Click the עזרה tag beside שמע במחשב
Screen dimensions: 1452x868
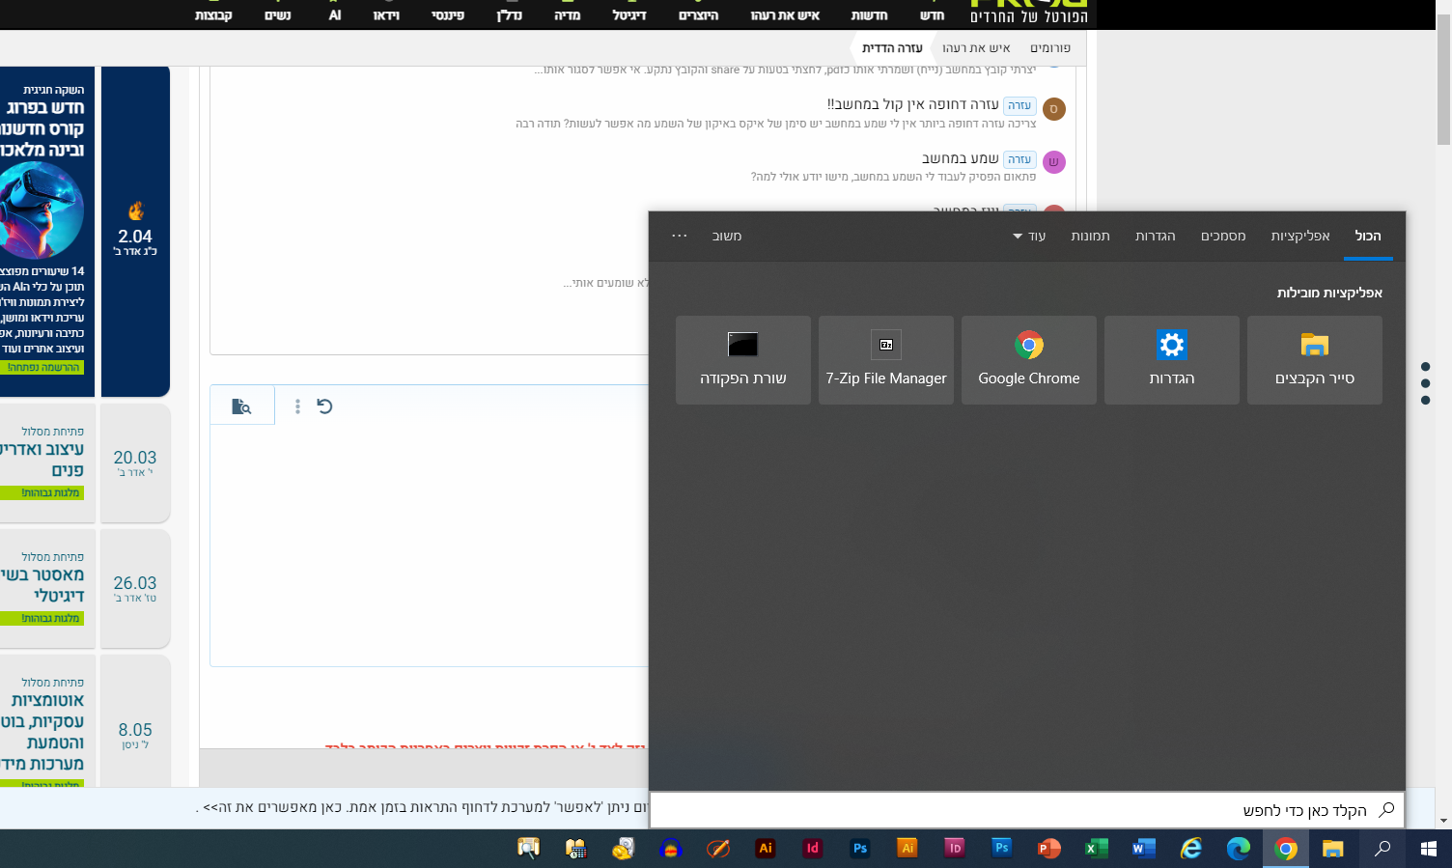point(1019,159)
